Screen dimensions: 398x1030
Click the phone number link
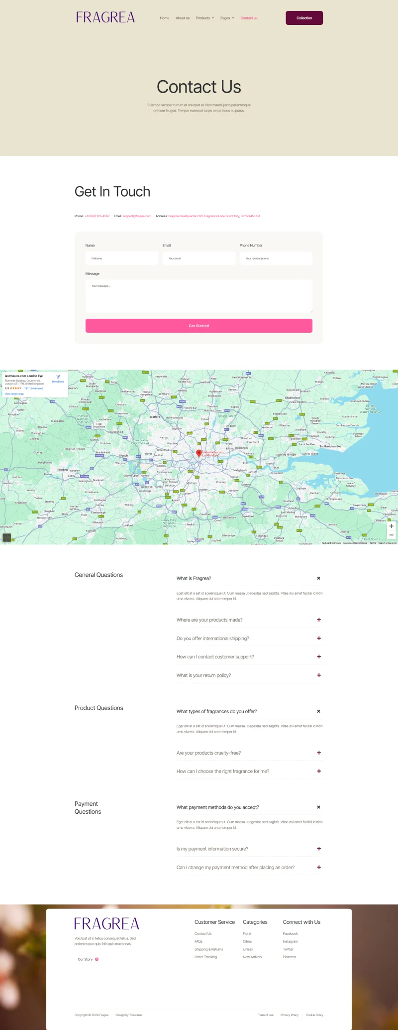point(98,216)
